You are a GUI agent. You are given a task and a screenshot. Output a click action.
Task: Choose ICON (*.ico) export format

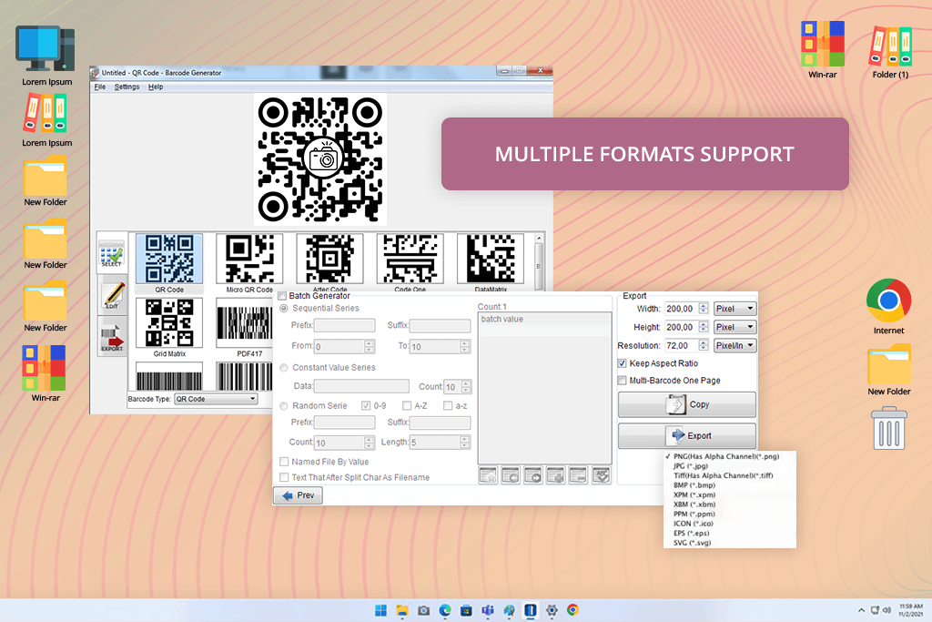click(x=693, y=524)
